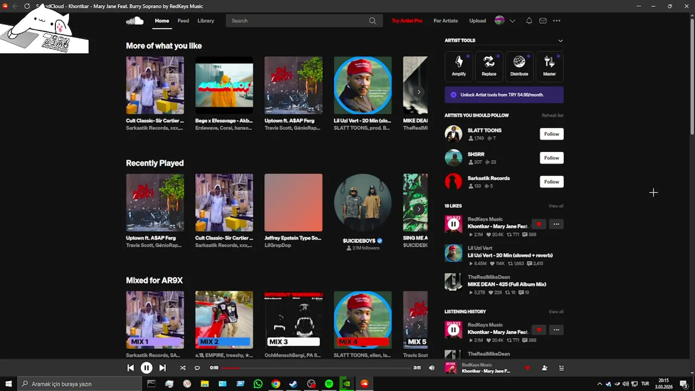695x391 pixels.
Task: Open more options for Khontkar in Listening History
Action: (x=556, y=330)
